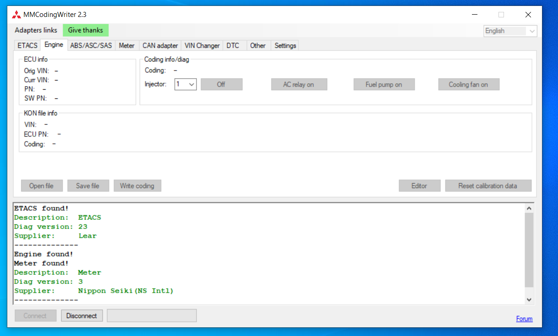
Task: Minimize the MMCodingWriter window
Action: point(475,15)
